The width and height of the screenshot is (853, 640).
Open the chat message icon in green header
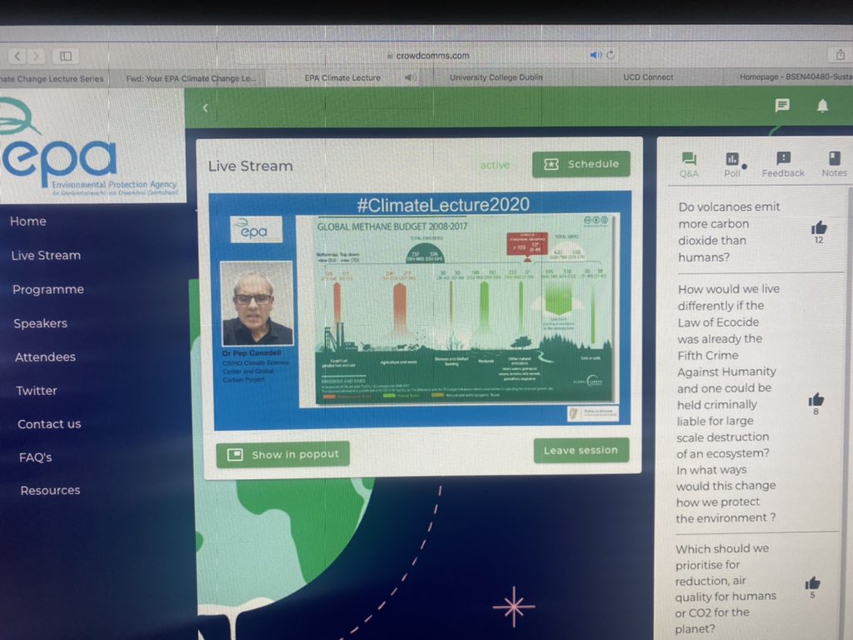(x=782, y=105)
